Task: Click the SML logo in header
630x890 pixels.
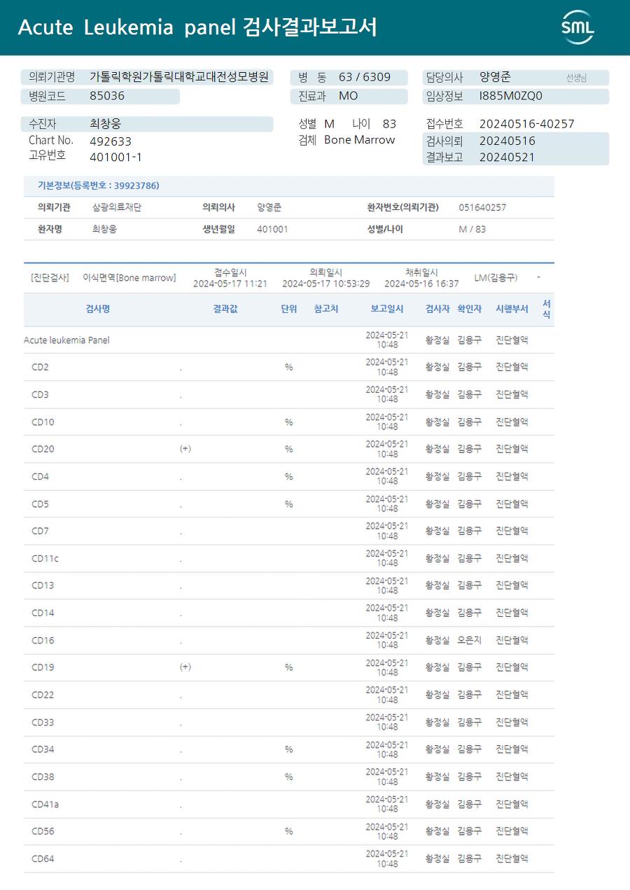Action: (x=578, y=27)
